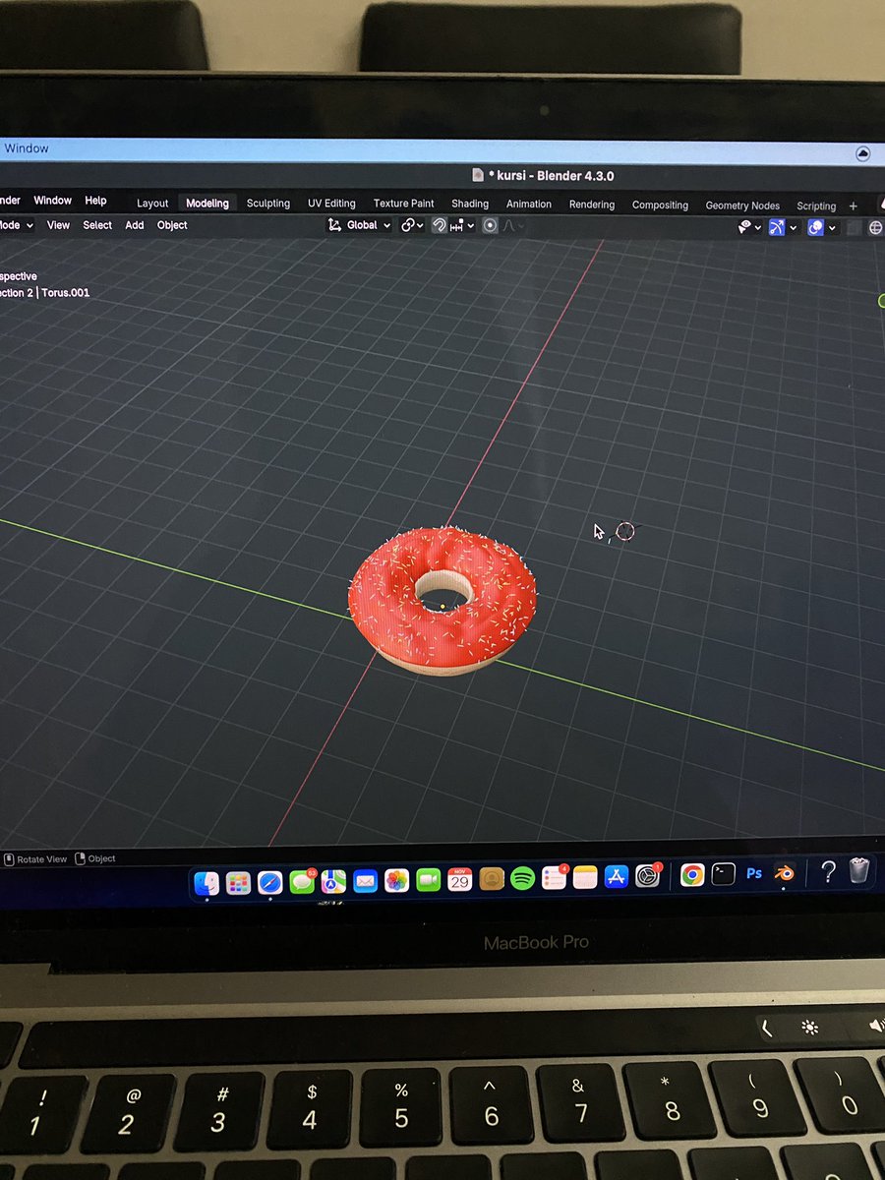Open the object visibility eye dropdown
Image resolution: width=885 pixels, height=1180 pixels.
point(749,227)
